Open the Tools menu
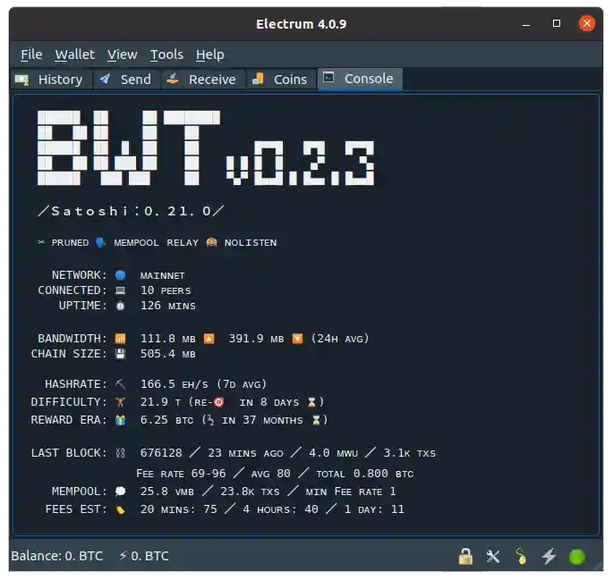The image size is (613, 580). click(166, 55)
